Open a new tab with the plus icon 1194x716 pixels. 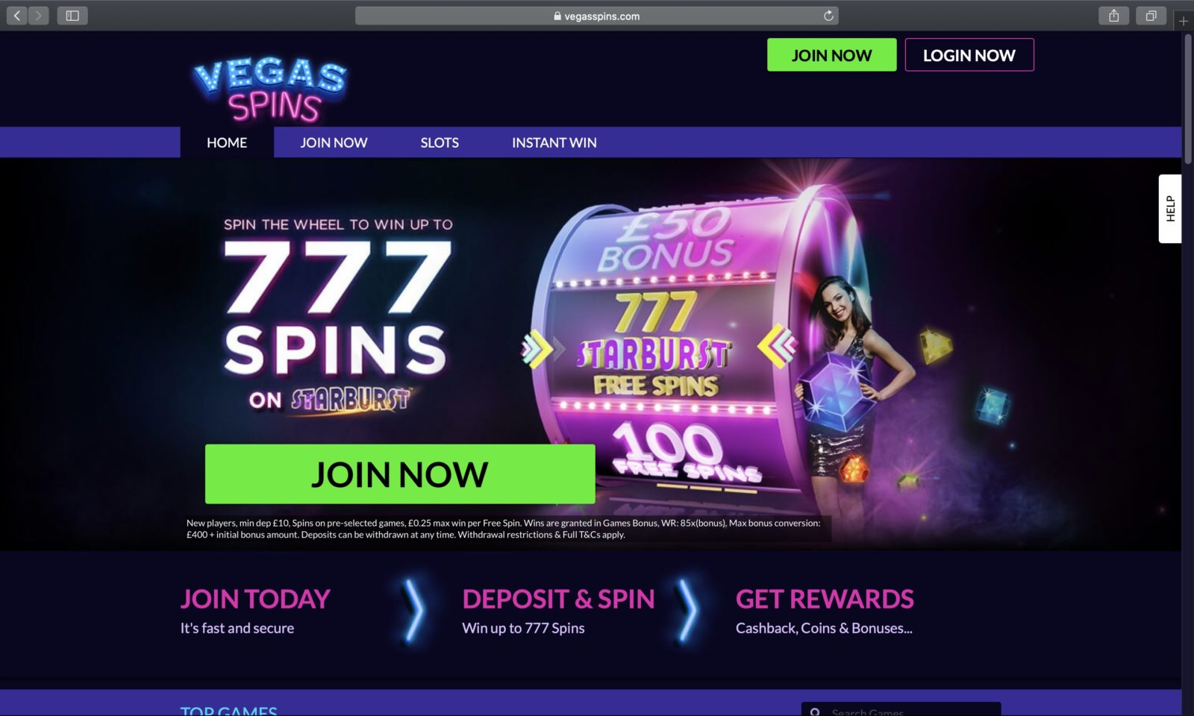pyautogui.click(x=1184, y=21)
